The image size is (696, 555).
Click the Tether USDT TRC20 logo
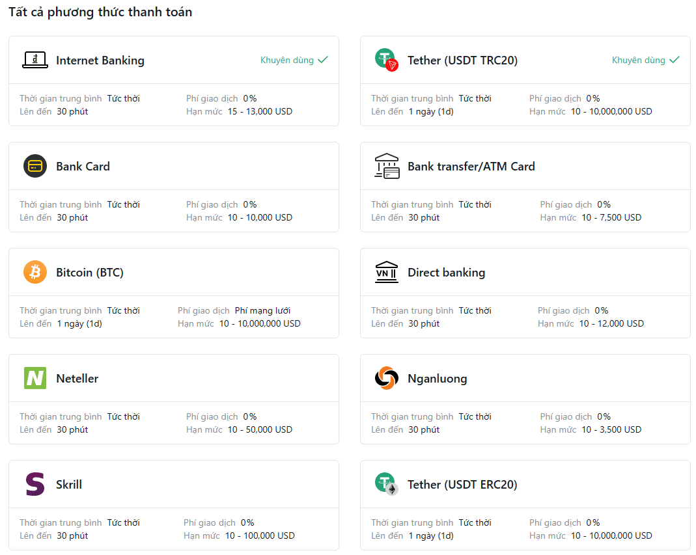click(x=386, y=60)
